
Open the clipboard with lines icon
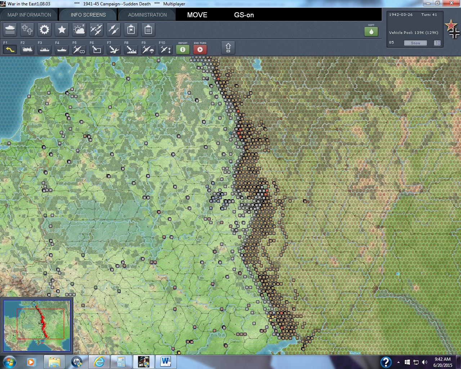tap(148, 30)
